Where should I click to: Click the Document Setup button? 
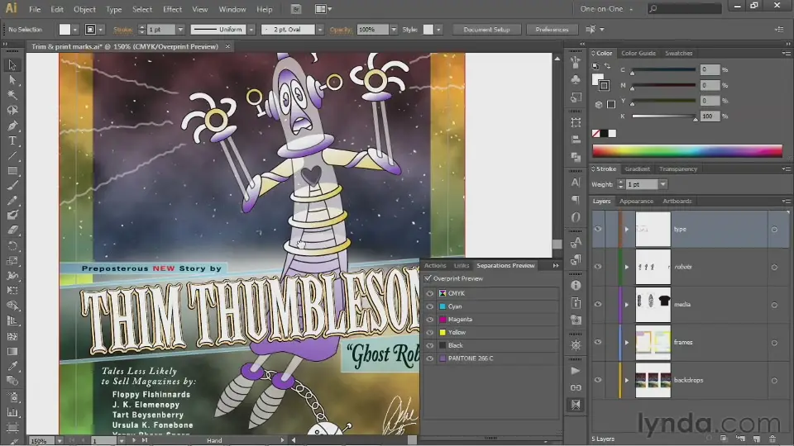pos(486,30)
